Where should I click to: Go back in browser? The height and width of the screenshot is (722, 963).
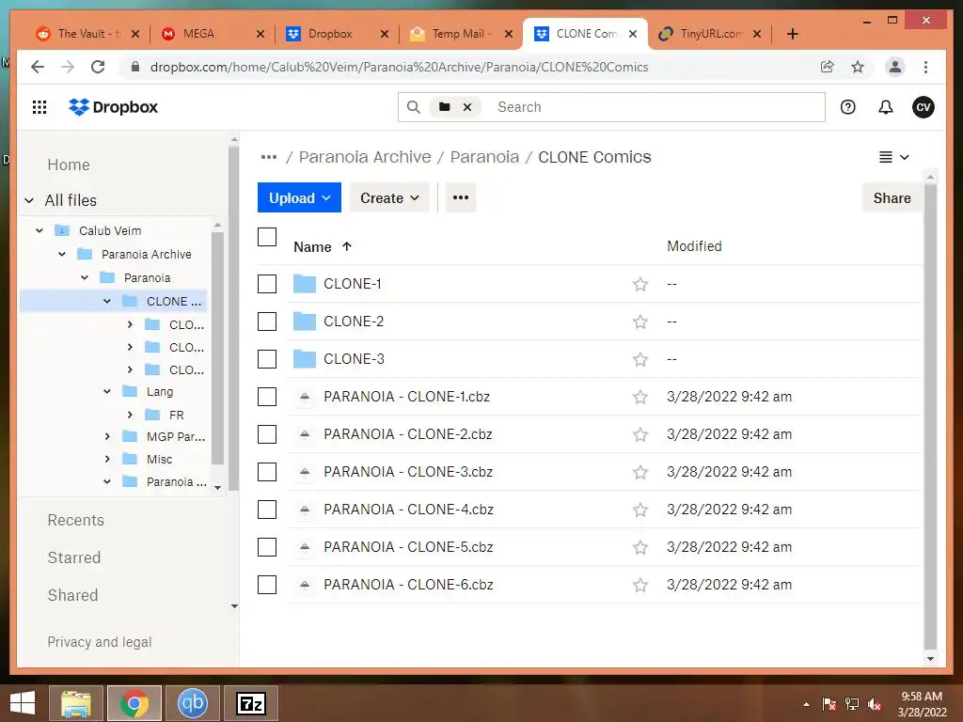[x=38, y=67]
